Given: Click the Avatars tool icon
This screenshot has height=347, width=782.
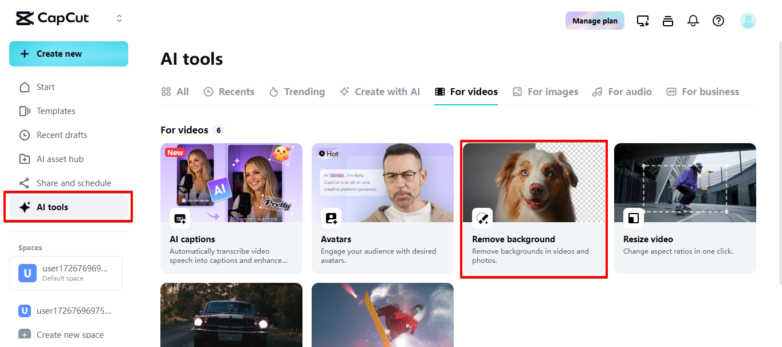Looking at the screenshot, I should pyautogui.click(x=331, y=218).
